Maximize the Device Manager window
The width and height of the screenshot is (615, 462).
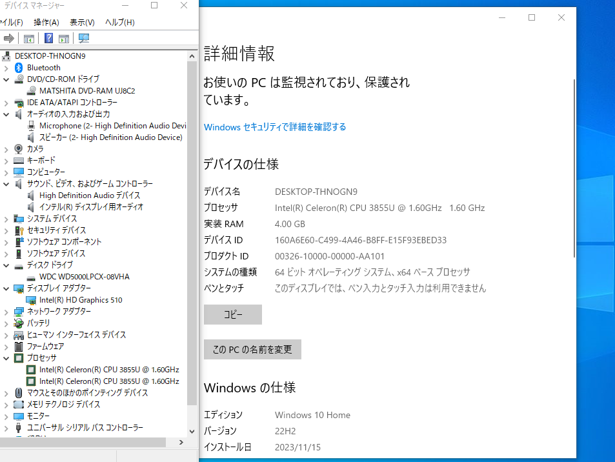(154, 6)
